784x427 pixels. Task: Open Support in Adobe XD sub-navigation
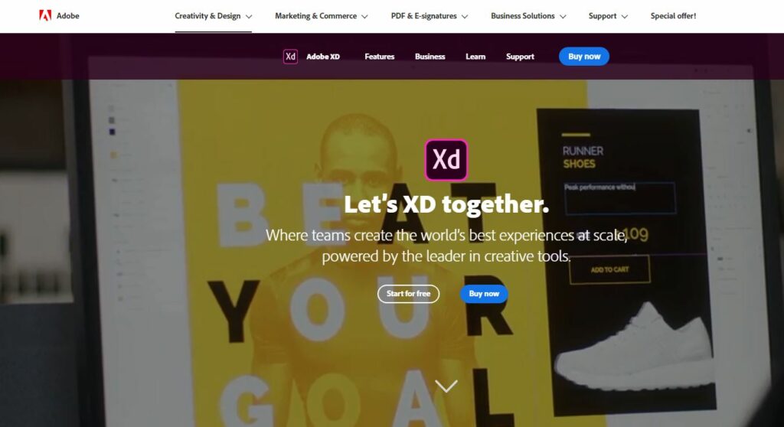click(x=520, y=57)
